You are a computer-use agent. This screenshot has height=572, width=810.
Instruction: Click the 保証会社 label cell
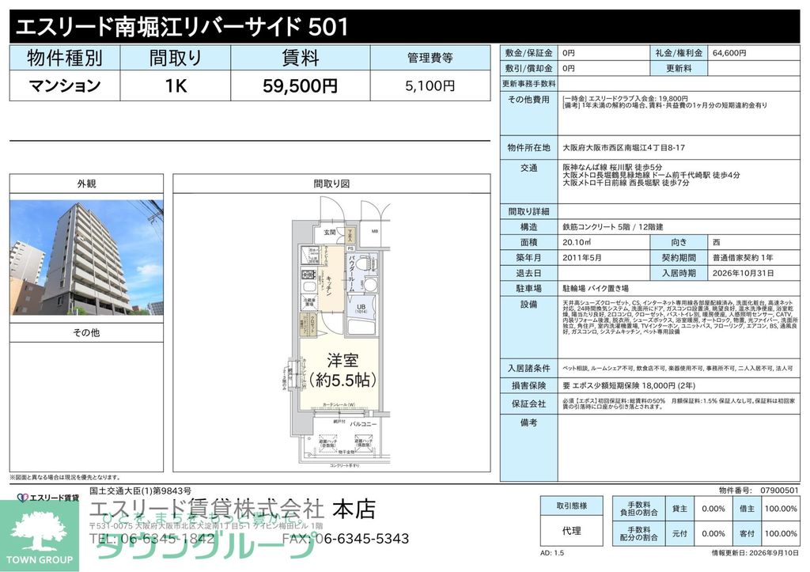tap(529, 403)
